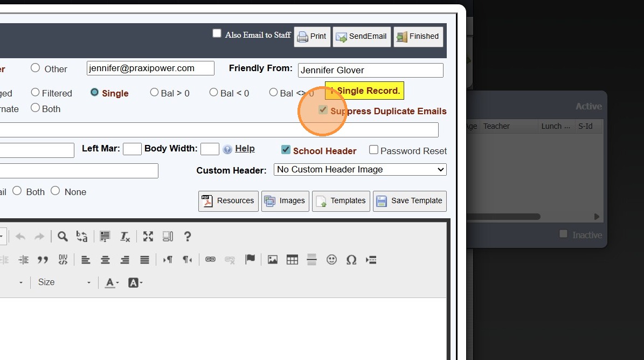Enable the Password Reset checkbox
Screen dimensions: 644x360
point(374,150)
